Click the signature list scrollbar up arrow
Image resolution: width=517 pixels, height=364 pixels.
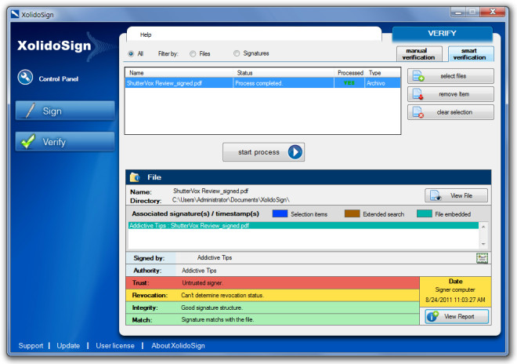pyautogui.click(x=483, y=227)
